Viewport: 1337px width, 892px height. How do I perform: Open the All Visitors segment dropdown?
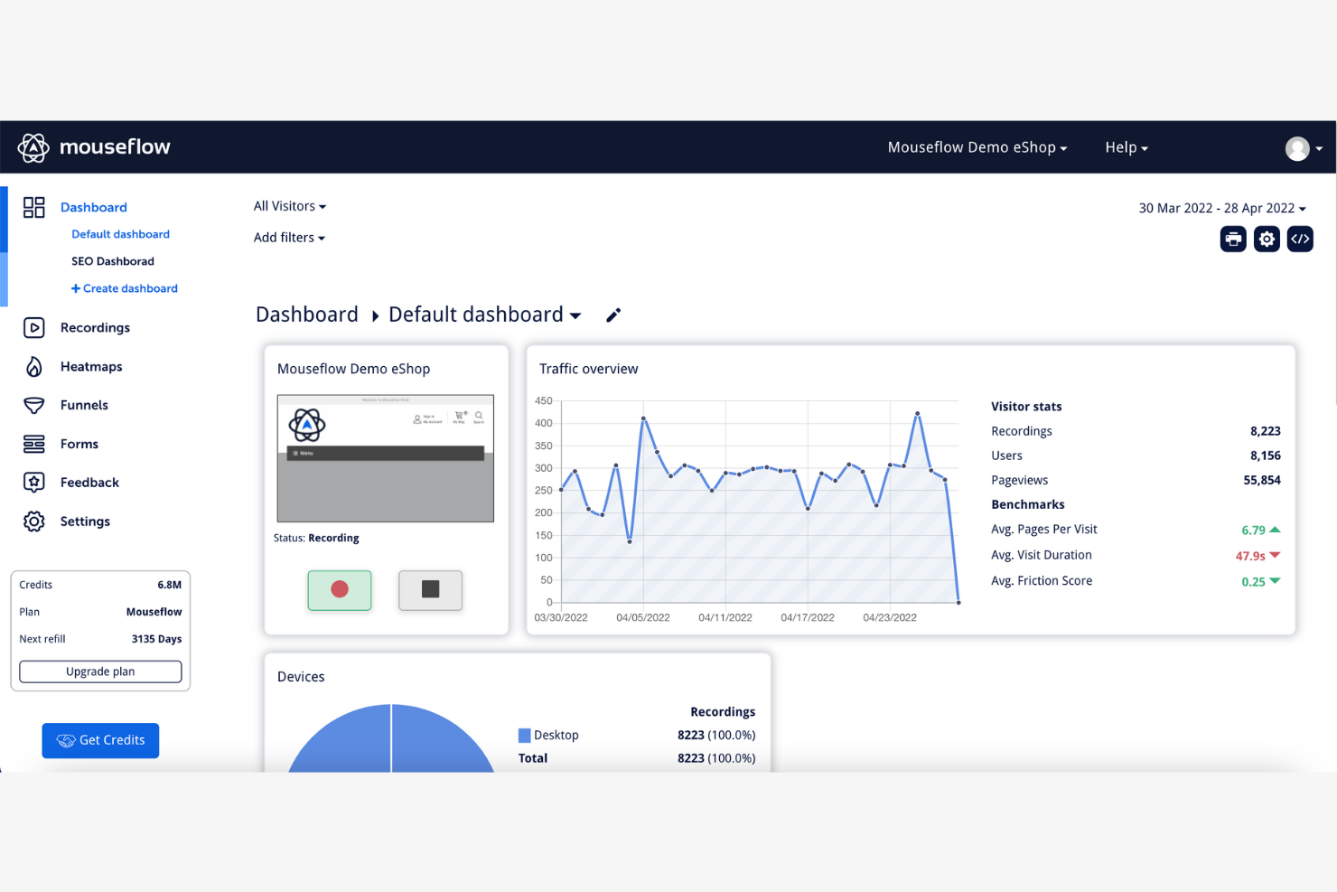click(x=290, y=206)
